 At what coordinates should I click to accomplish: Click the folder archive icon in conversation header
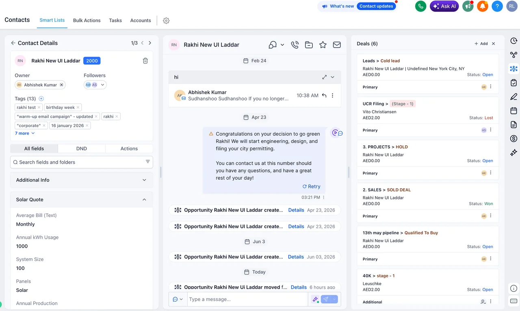(309, 45)
